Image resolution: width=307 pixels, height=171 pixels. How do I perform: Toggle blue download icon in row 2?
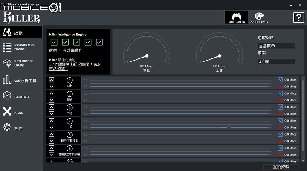click(280, 93)
